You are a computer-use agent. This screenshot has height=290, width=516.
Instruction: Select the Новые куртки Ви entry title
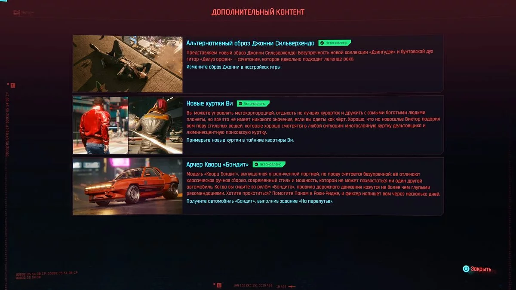[209, 104]
